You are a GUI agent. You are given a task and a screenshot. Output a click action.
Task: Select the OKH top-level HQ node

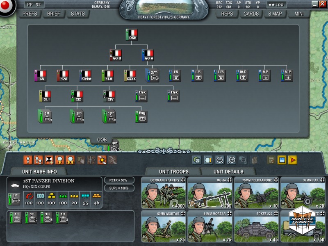pyautogui.click(x=132, y=35)
